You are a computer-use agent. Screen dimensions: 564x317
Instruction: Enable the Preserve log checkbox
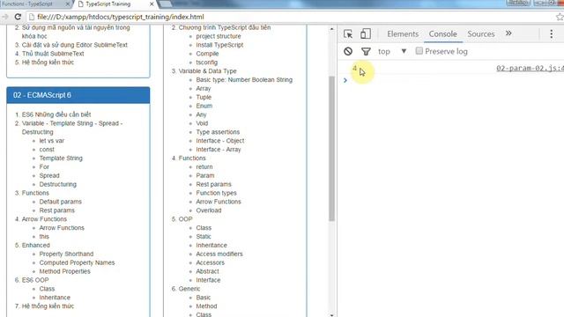point(419,51)
